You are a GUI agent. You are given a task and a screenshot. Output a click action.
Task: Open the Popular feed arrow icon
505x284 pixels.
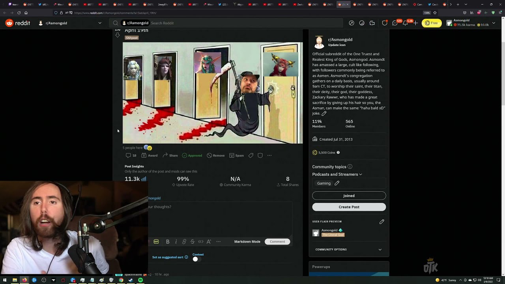[352, 23]
